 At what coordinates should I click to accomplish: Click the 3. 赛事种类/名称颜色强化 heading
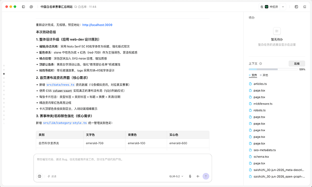pos(64,116)
